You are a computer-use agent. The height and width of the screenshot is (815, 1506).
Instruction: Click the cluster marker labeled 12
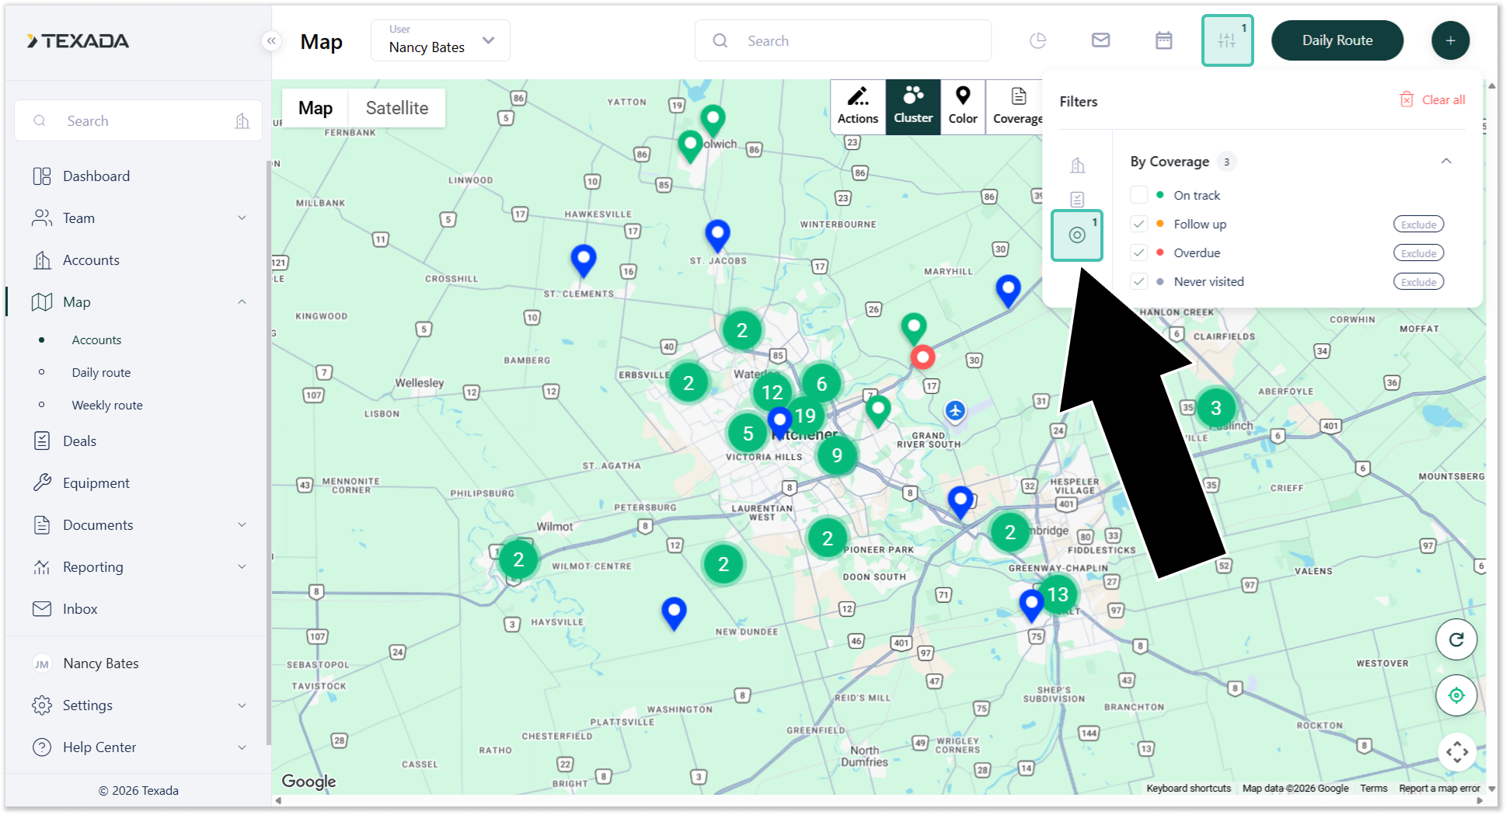pos(772,392)
